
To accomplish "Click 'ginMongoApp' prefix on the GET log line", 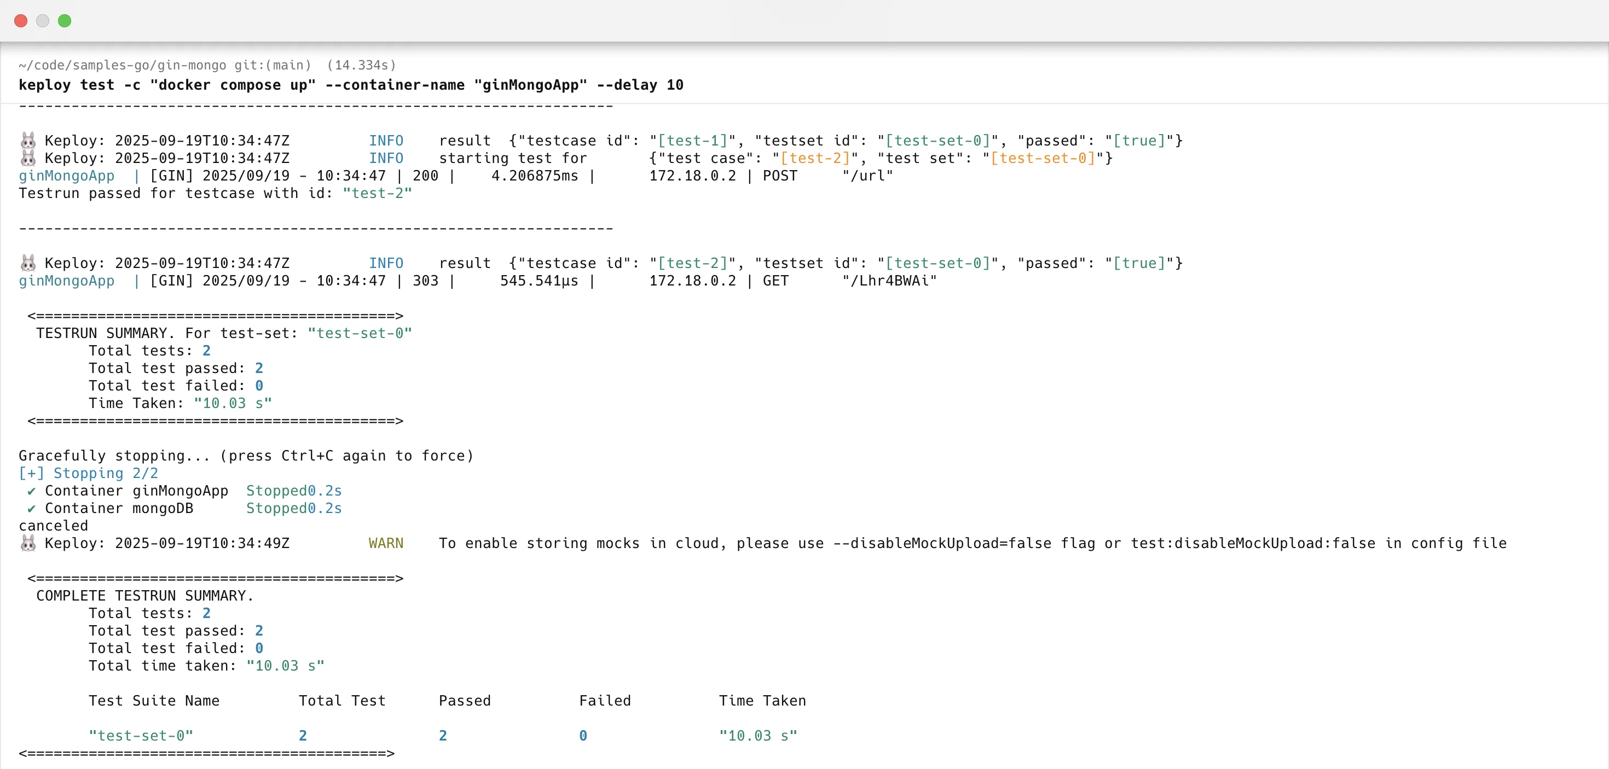I will [67, 280].
